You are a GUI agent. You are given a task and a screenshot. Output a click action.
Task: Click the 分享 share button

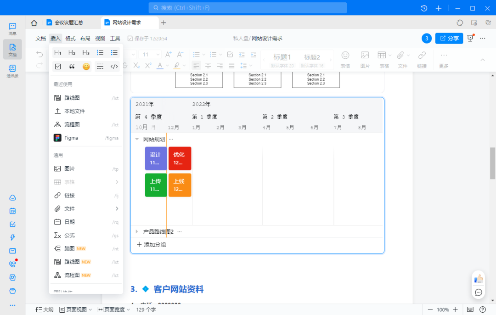pyautogui.click(x=449, y=39)
